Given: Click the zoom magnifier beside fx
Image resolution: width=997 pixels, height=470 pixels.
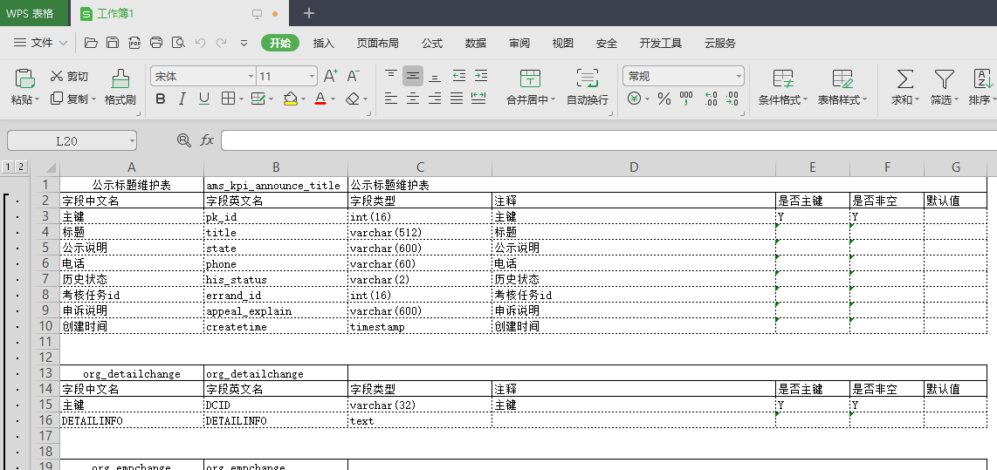Looking at the screenshot, I should [x=183, y=140].
